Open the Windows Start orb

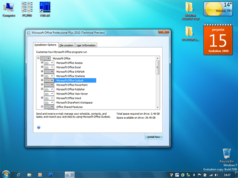pyautogui.click(x=6, y=174)
